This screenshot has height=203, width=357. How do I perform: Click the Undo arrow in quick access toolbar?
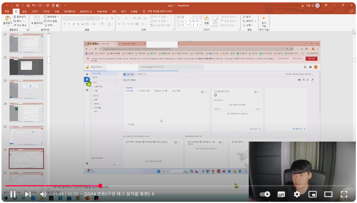tap(33, 5)
